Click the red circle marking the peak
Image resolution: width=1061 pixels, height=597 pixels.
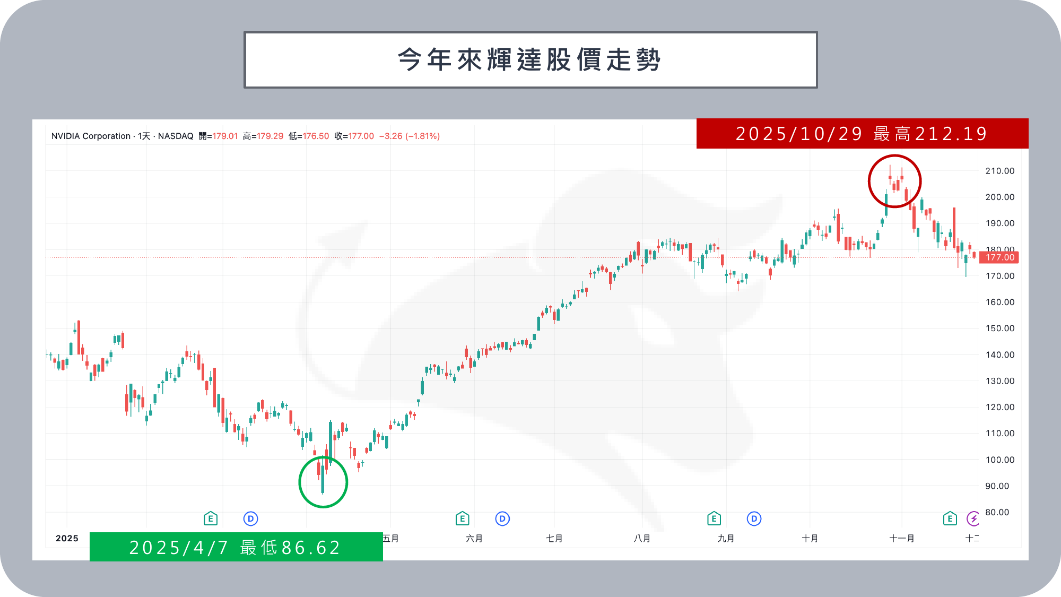[x=894, y=181]
